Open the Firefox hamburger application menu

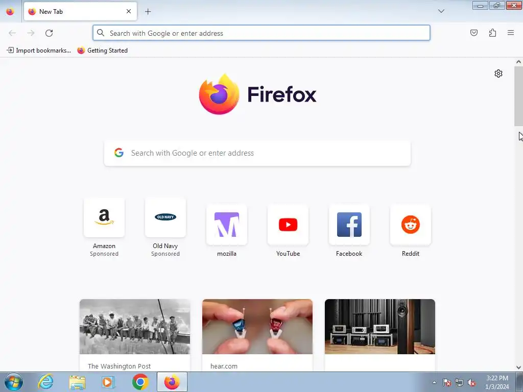click(x=511, y=33)
